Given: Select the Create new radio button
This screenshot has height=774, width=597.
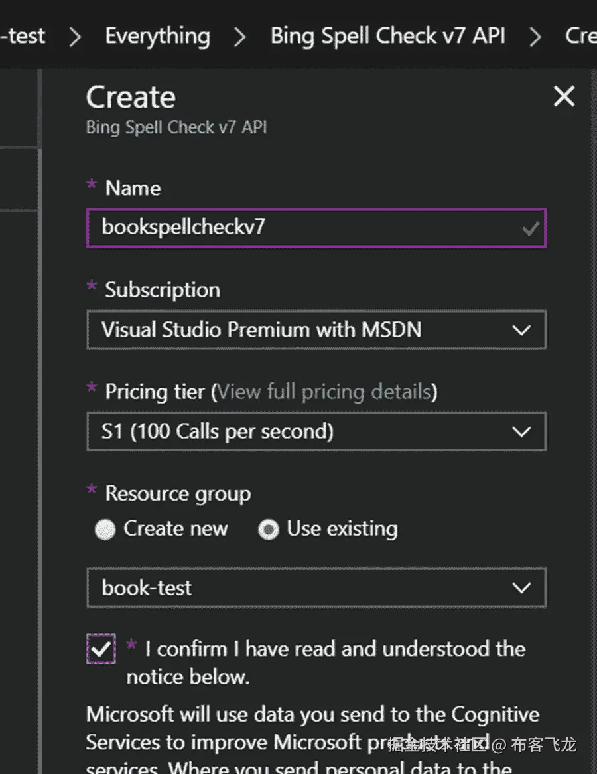Looking at the screenshot, I should [x=105, y=530].
